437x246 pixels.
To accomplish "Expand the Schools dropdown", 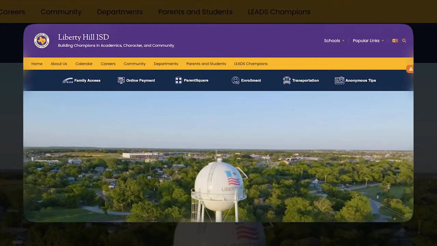I will [x=334, y=41].
